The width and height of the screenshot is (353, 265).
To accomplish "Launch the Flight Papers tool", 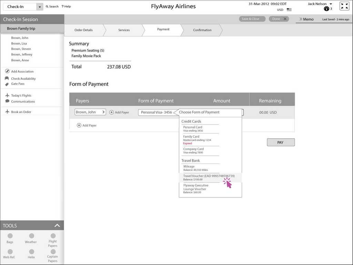I will pos(53,236).
